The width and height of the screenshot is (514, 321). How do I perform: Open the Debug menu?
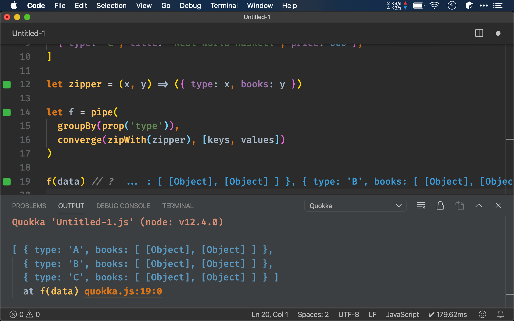click(x=190, y=6)
